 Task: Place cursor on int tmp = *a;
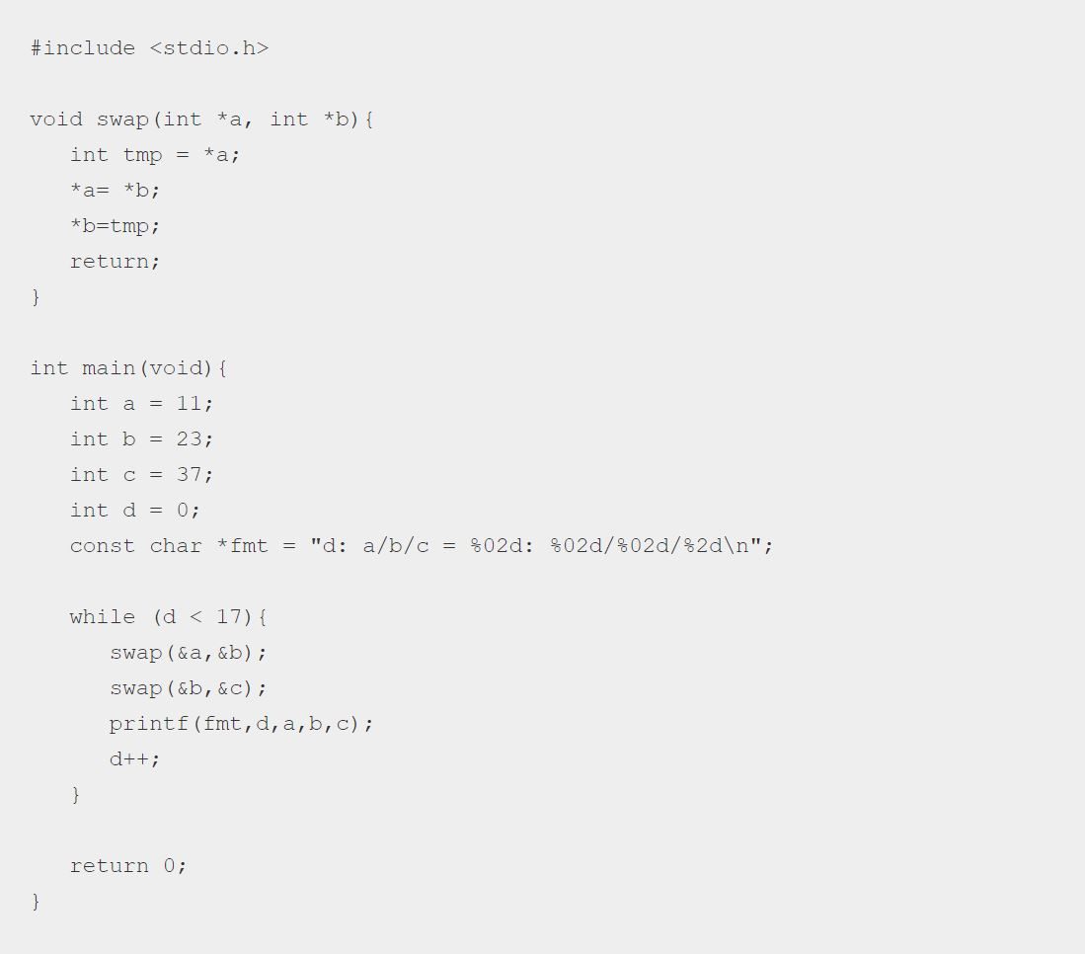155,155
